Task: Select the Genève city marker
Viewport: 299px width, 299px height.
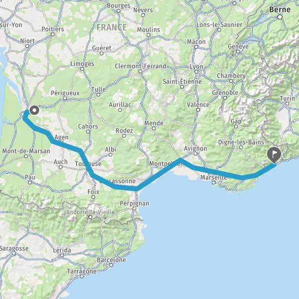Action: [x=238, y=51]
